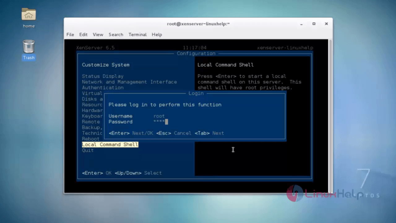396x223 pixels.
Task: Maximize the terminal window
Action: point(314,24)
